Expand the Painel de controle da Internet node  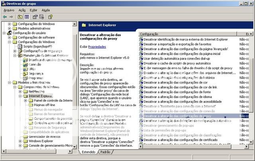coord(25,101)
